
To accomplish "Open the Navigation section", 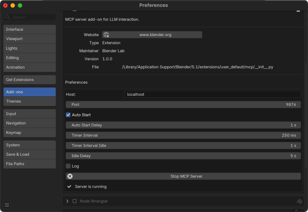I will pos(30,123).
